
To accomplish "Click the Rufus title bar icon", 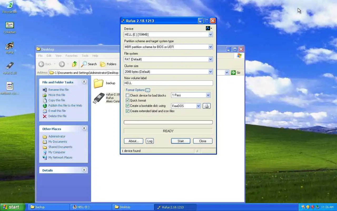I will tap(123, 21).
